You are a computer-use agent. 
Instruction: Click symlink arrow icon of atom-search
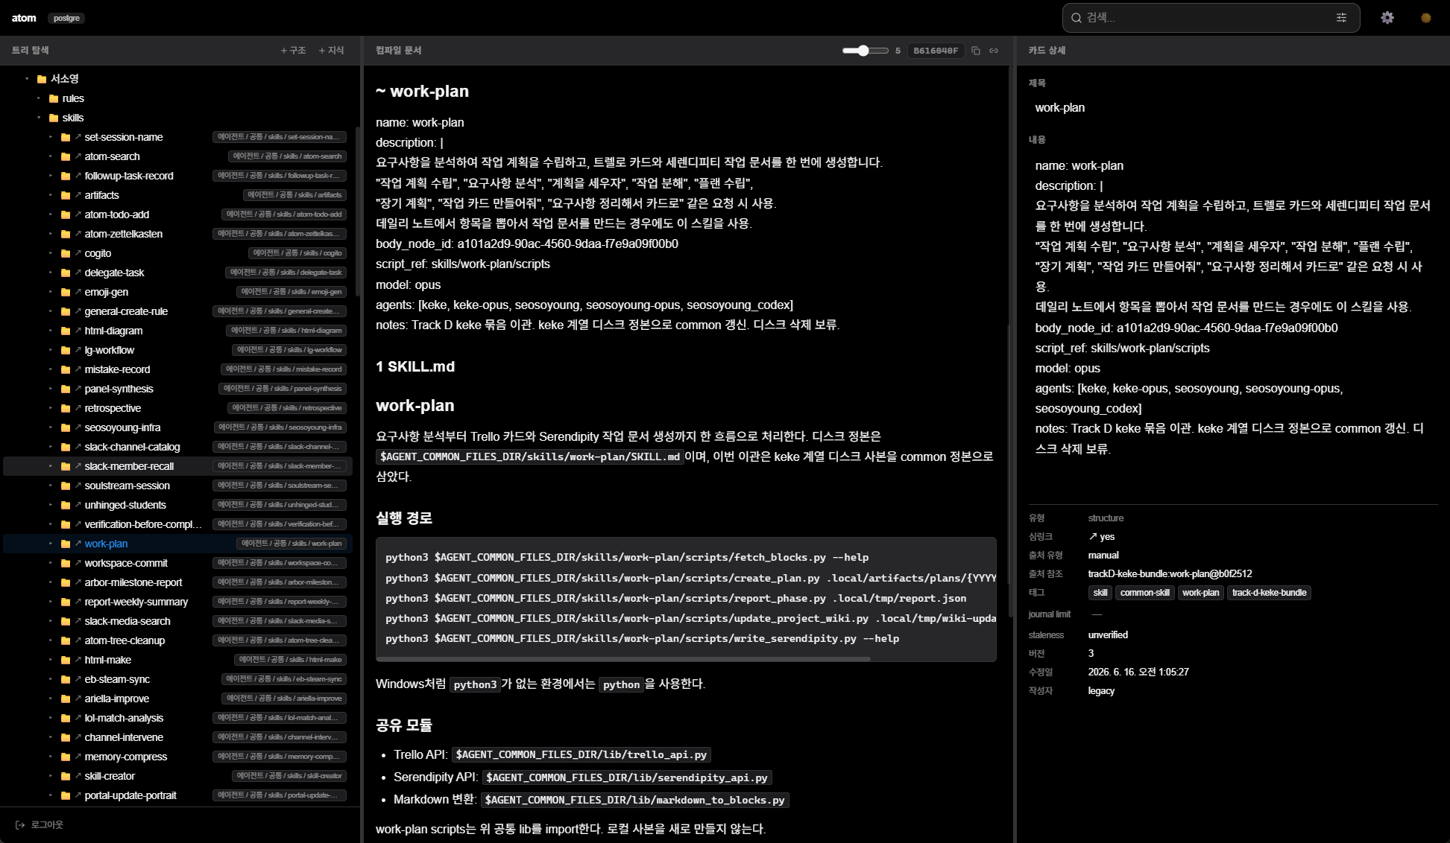point(78,156)
